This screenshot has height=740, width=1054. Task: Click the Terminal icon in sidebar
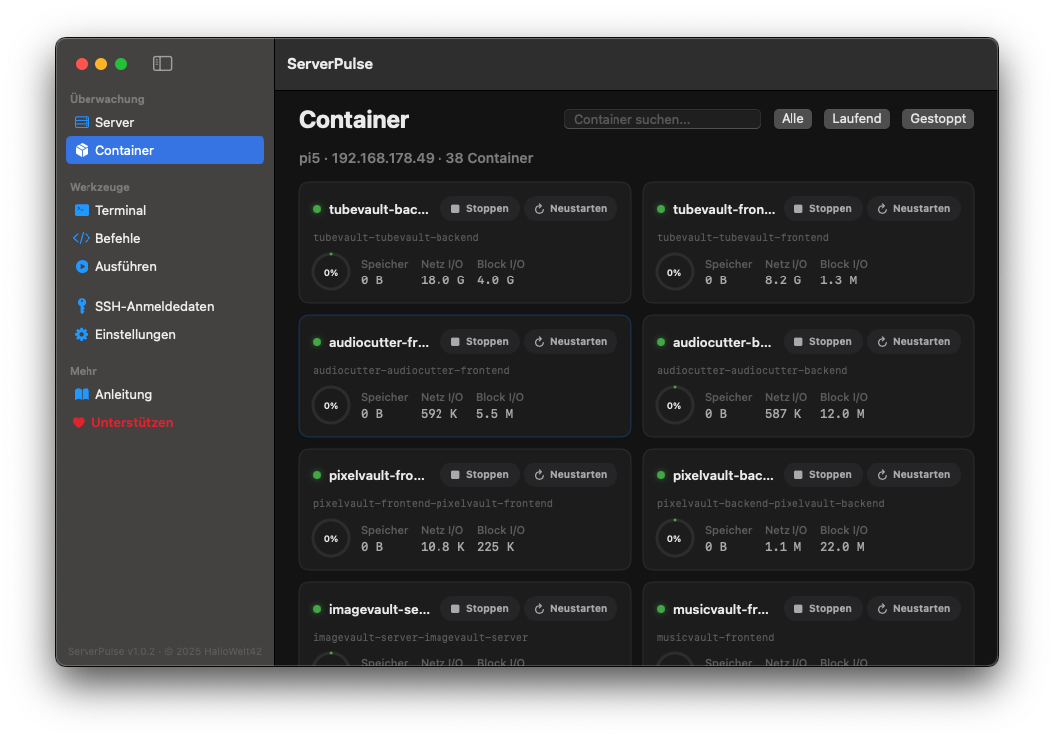(x=82, y=211)
